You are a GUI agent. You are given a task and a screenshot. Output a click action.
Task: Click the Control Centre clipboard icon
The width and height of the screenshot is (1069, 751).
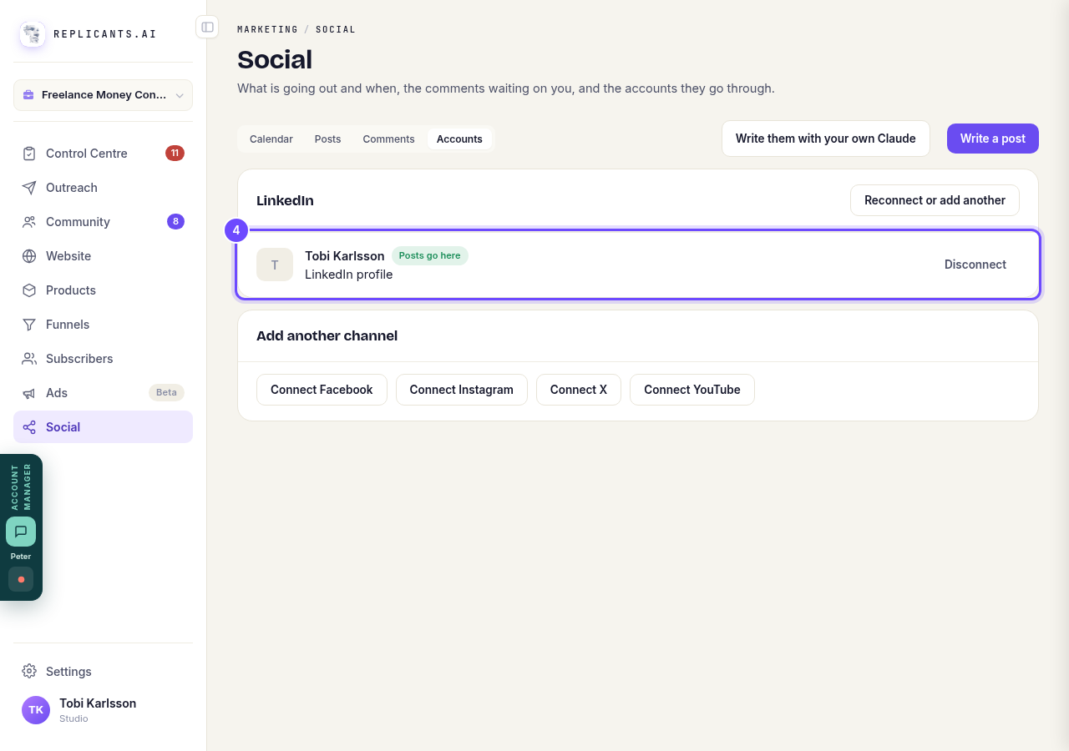pos(29,154)
